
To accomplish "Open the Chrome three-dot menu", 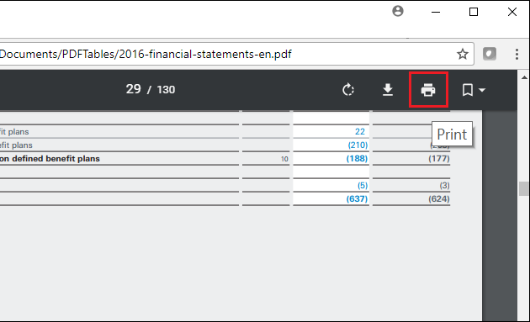I will click(x=517, y=54).
